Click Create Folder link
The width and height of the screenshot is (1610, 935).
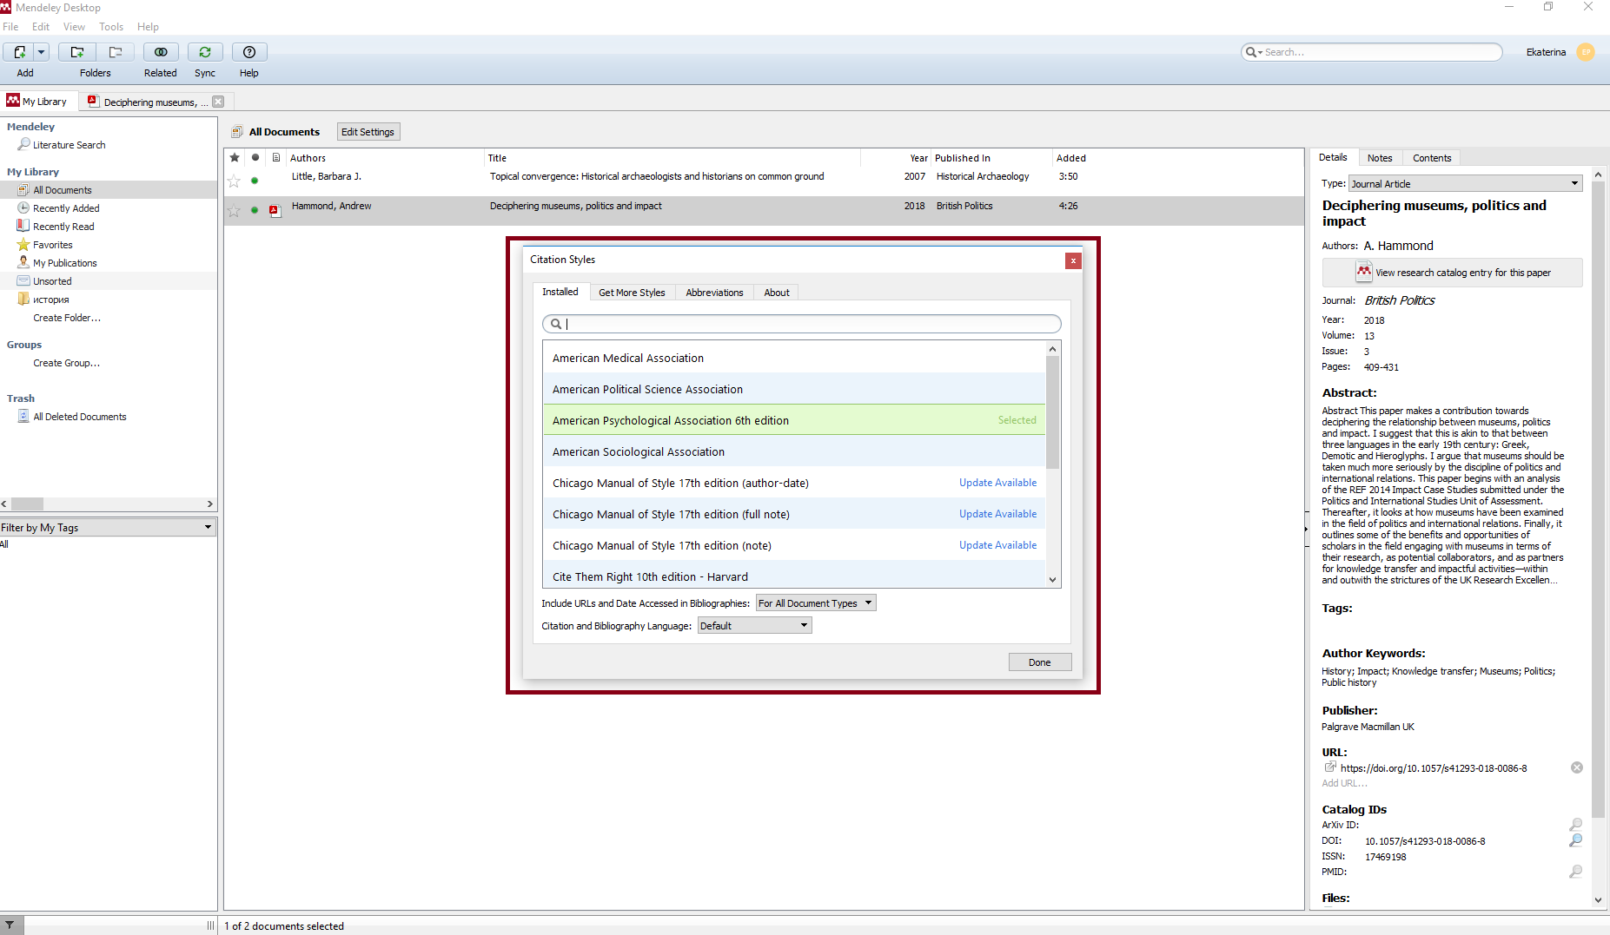[x=67, y=318]
